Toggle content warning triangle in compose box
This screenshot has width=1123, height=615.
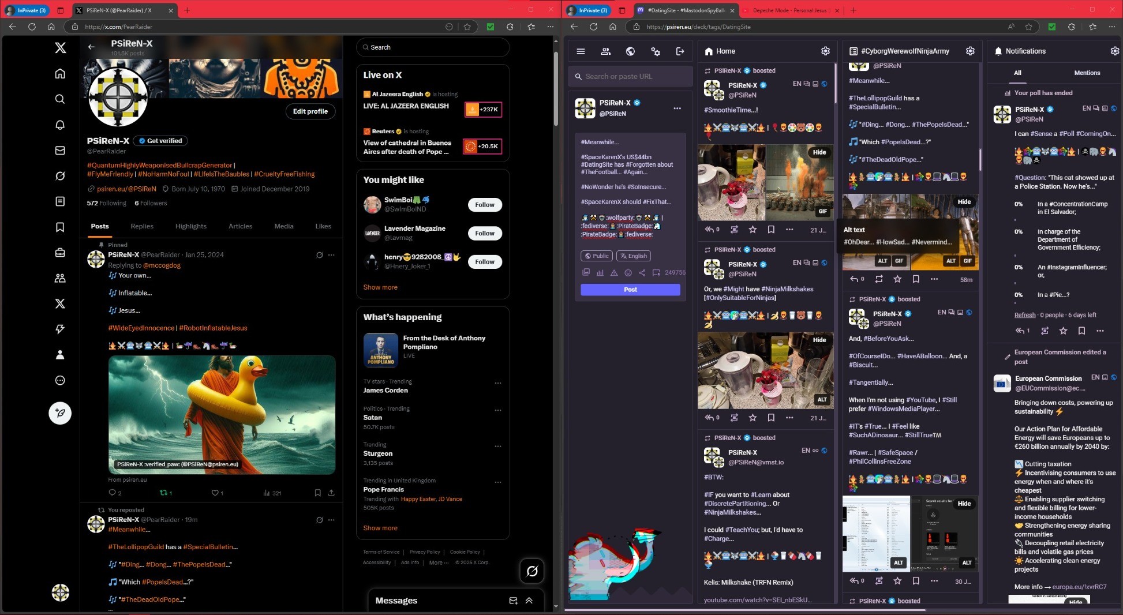pyautogui.click(x=614, y=273)
